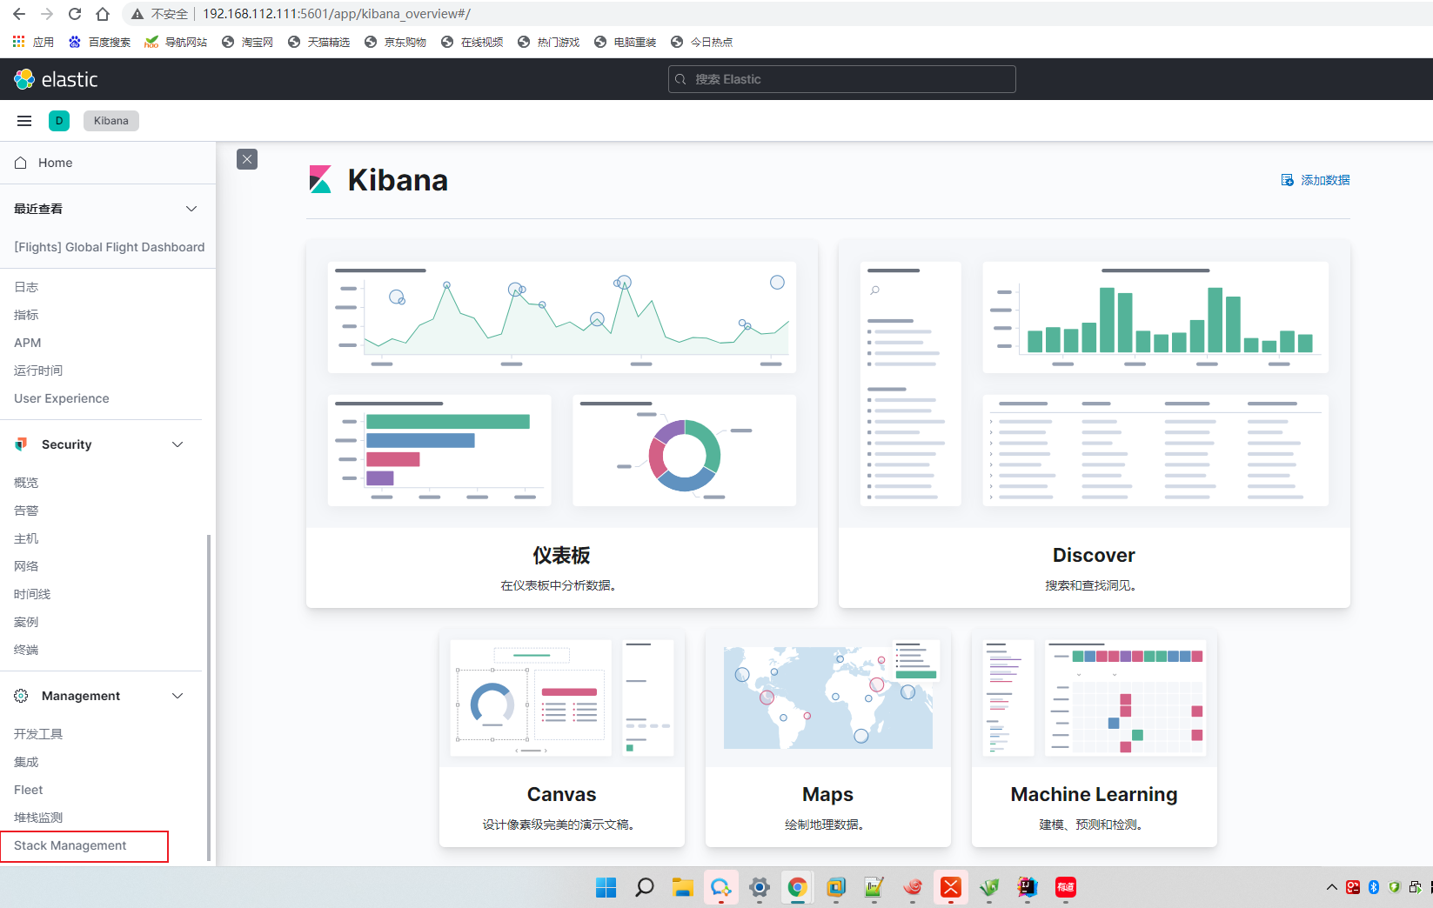
Task: Open Security 主机
Action: point(26,538)
